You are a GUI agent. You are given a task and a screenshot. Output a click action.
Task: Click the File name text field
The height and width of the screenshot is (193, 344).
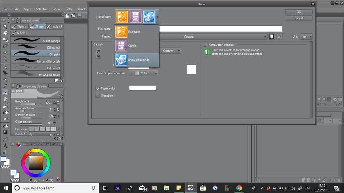[x=220, y=29]
